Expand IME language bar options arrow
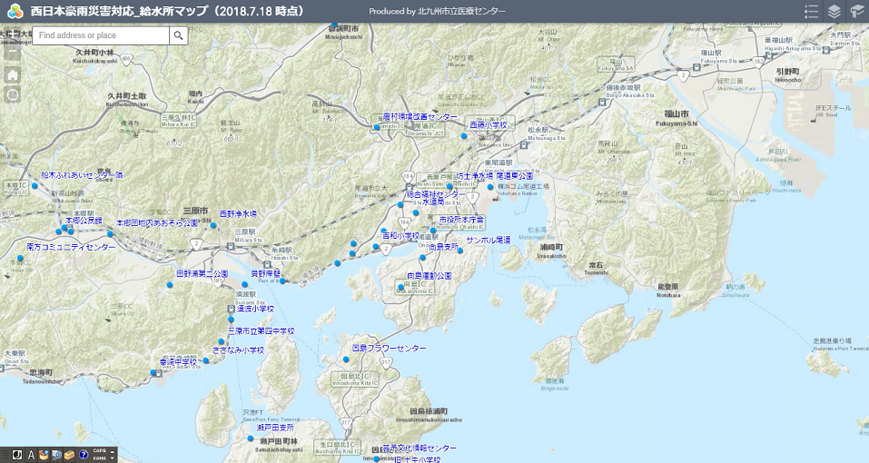 click(114, 458)
